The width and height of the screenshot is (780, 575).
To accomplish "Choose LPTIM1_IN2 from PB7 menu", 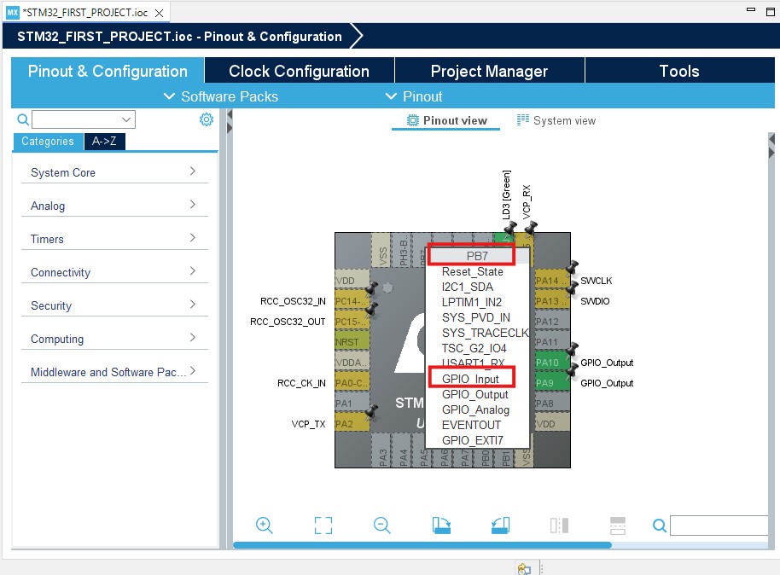I will tap(472, 302).
